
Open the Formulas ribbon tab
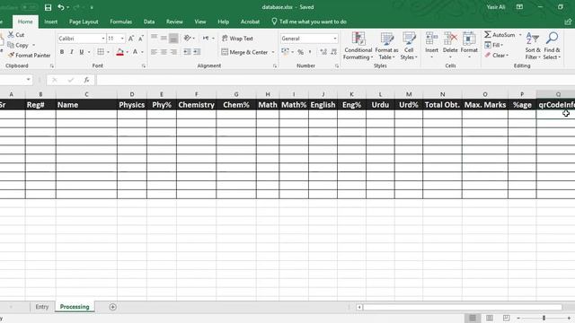click(121, 22)
